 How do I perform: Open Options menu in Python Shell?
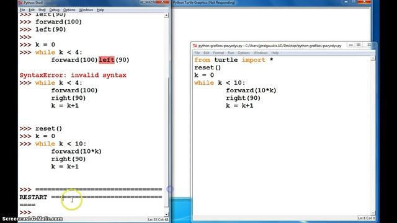pyautogui.click(x=69, y=10)
